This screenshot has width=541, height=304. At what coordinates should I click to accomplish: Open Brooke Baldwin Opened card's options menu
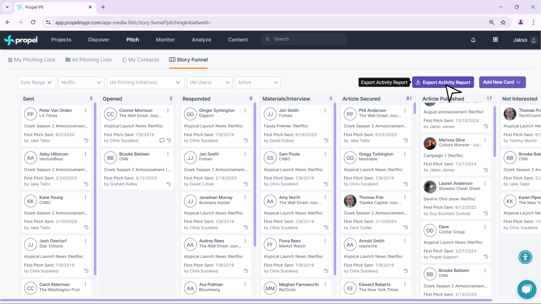[x=168, y=154]
